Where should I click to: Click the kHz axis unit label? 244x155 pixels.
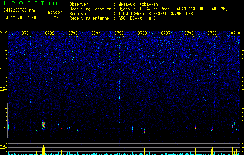pyautogui.click(x=3, y=31)
